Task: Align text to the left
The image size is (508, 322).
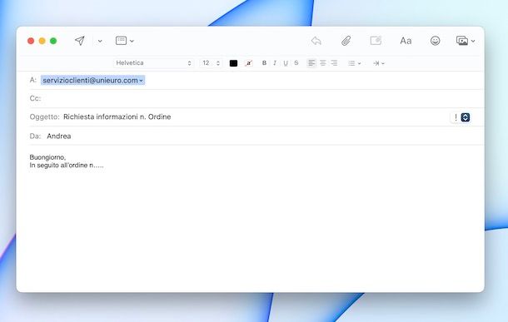Action: (x=311, y=62)
